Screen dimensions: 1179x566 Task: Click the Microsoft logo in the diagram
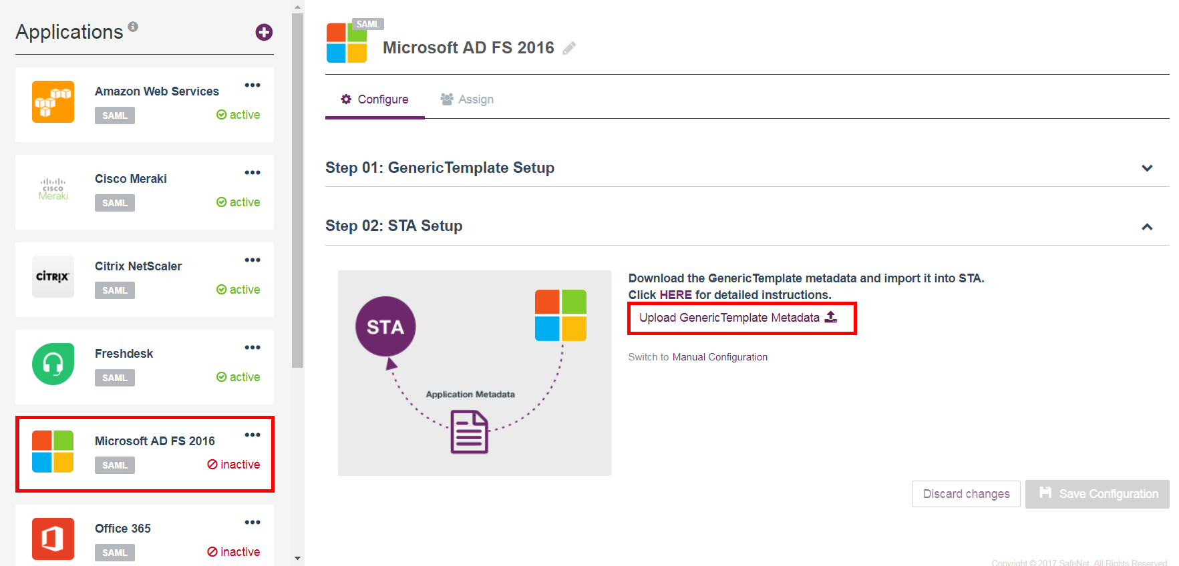560,315
